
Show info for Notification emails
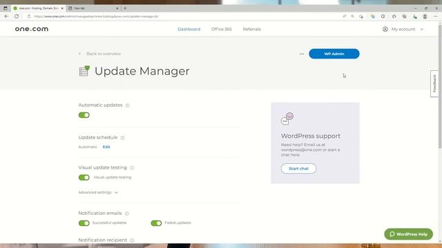[127, 214]
